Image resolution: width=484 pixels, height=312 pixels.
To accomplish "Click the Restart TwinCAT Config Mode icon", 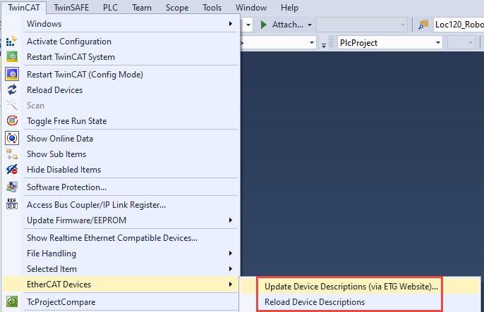I will (12, 75).
